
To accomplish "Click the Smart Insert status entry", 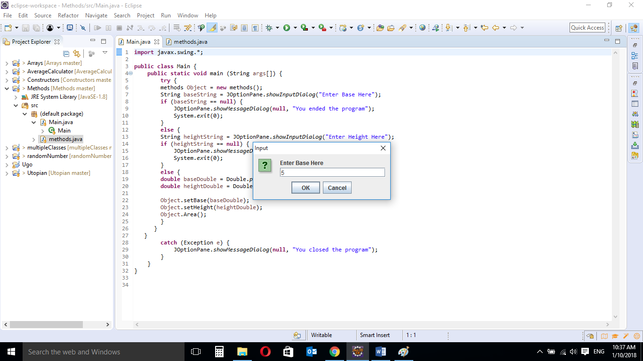I will click(375, 335).
